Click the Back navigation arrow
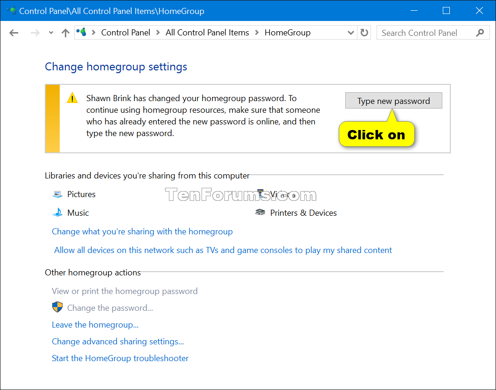The image size is (496, 390). (14, 33)
